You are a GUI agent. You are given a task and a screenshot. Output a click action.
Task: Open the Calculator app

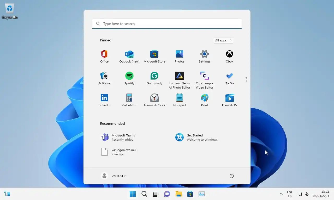coord(129,100)
